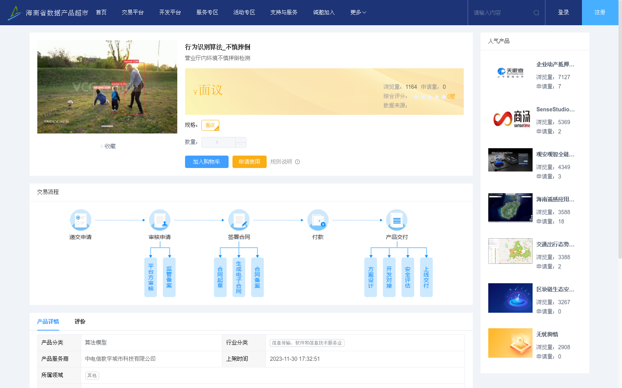This screenshot has width=622, height=388.
Task: Open 企业动产抵押 product title
Action: pyautogui.click(x=555, y=64)
